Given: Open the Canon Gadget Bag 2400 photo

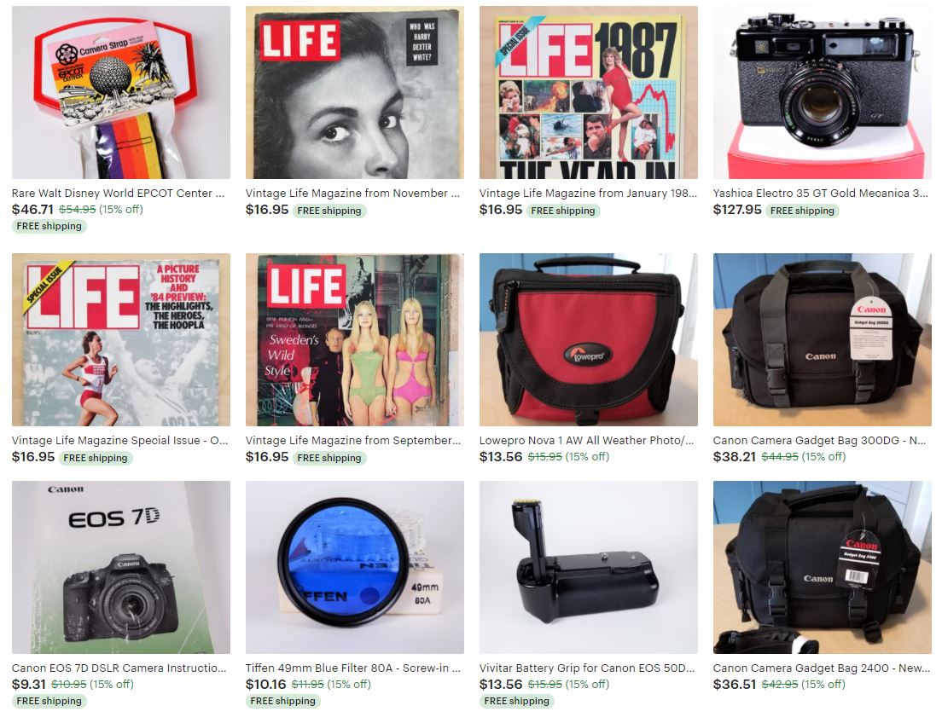Looking at the screenshot, I should [x=822, y=568].
